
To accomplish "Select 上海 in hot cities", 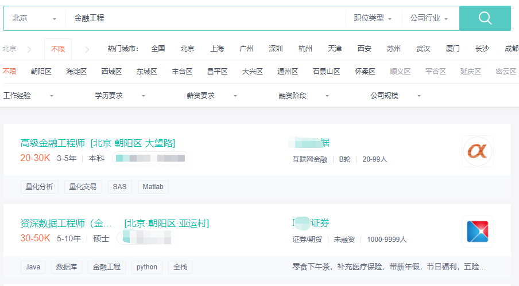I will pos(217,49).
